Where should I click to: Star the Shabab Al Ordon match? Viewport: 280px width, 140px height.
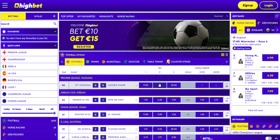click(136, 100)
